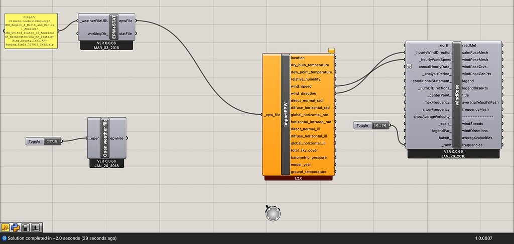Click the flatten arrow icon on annualHourlyData_
The height and width of the screenshot is (244, 514).
(x=409, y=67)
